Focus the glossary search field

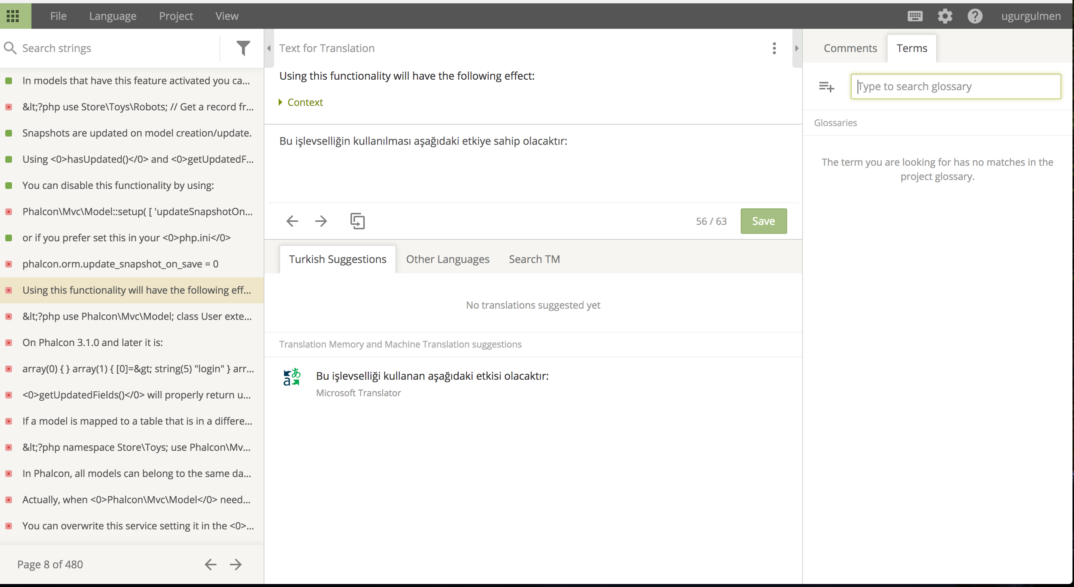coord(956,86)
